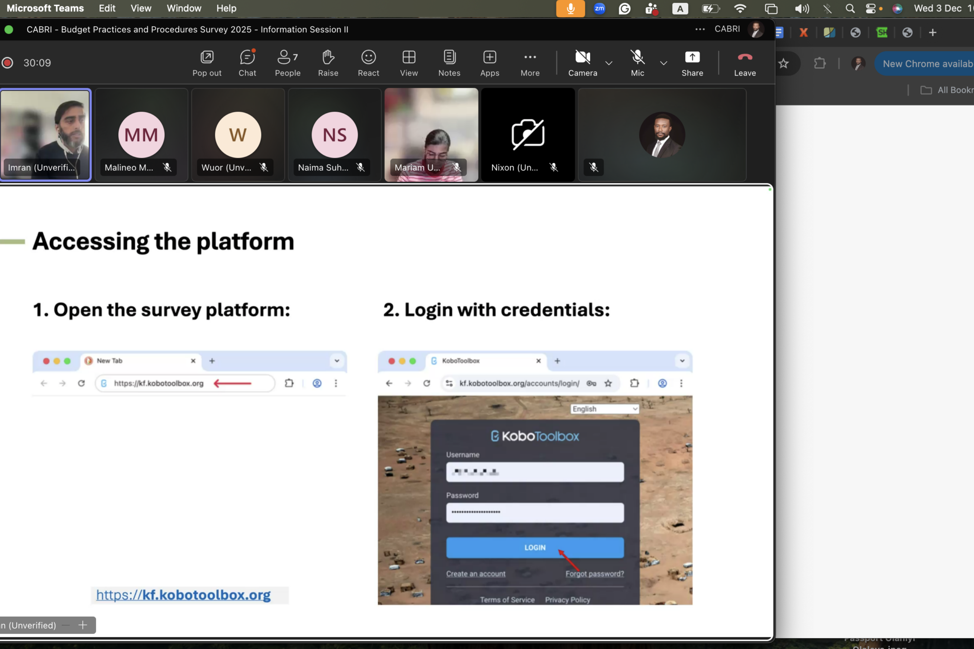The width and height of the screenshot is (974, 649).
Task: Open a new tab in Chrome
Action: tap(933, 32)
